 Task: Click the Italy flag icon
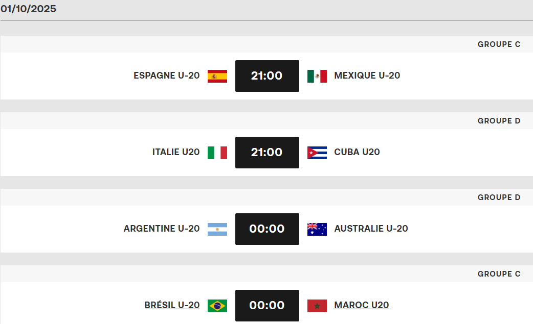coord(217,153)
